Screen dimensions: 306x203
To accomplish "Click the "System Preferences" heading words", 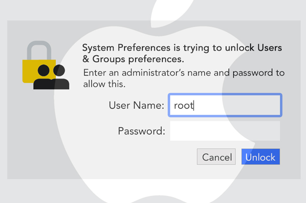I will coord(126,47).
